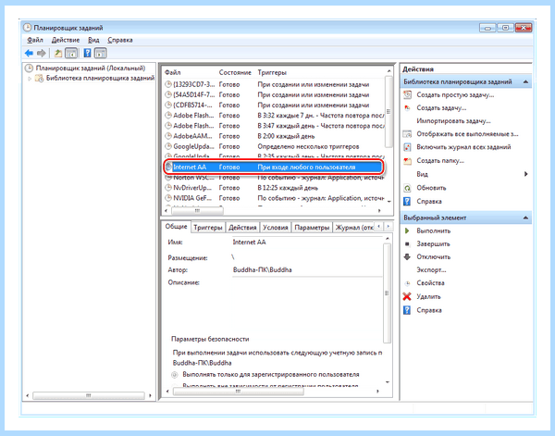
Task: Select 'Выполнять только для зарегистрированного пользователя' radio
Action: pos(175,374)
